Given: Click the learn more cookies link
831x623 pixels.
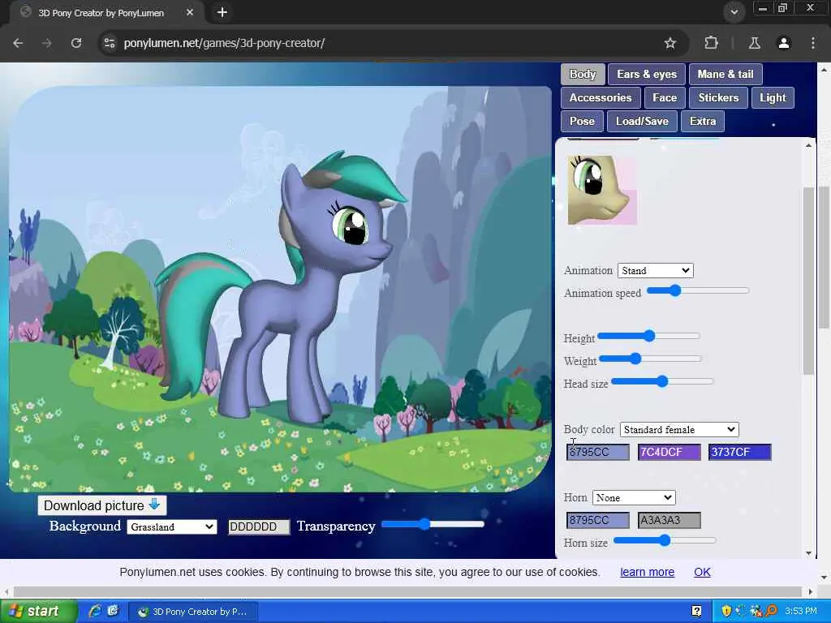Looking at the screenshot, I should [647, 572].
